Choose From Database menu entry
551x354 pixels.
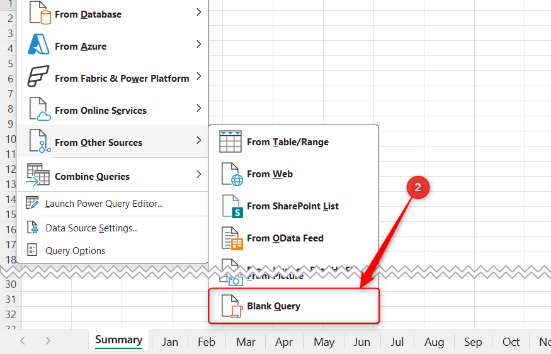tap(113, 13)
